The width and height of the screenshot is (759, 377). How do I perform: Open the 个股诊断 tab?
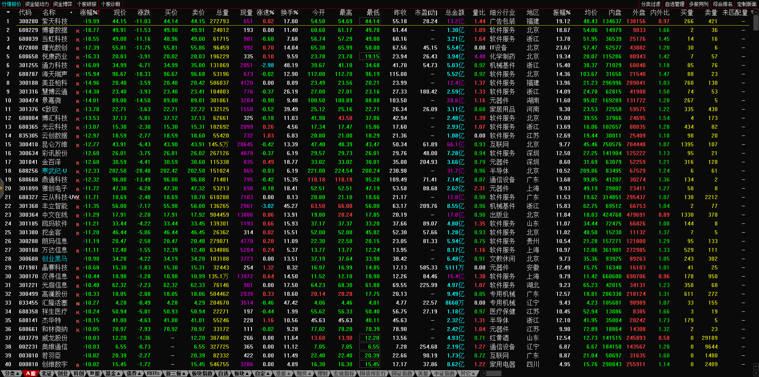[111, 4]
